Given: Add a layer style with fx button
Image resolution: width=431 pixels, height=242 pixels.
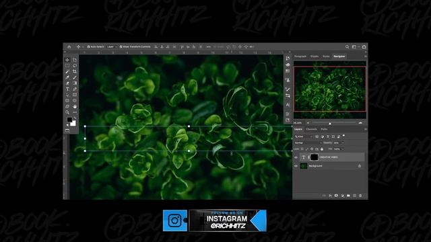Looking at the screenshot, I should coord(330,196).
